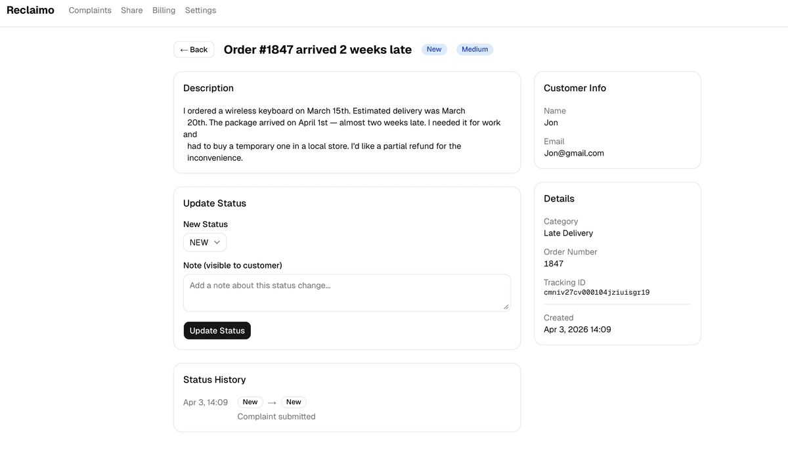Open the Billing section
The width and height of the screenshot is (788, 470).
click(164, 11)
